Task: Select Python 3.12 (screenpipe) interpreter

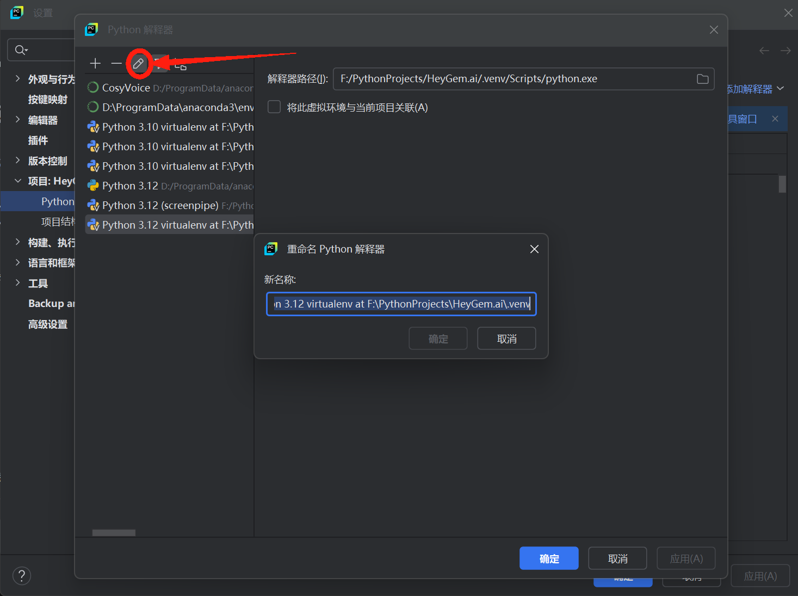Action: click(170, 205)
